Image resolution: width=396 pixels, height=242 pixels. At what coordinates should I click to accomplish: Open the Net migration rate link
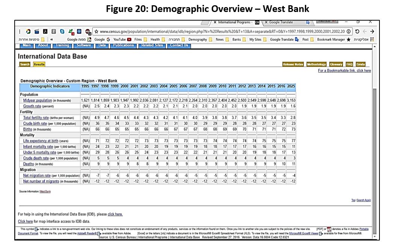[x=37, y=176]
